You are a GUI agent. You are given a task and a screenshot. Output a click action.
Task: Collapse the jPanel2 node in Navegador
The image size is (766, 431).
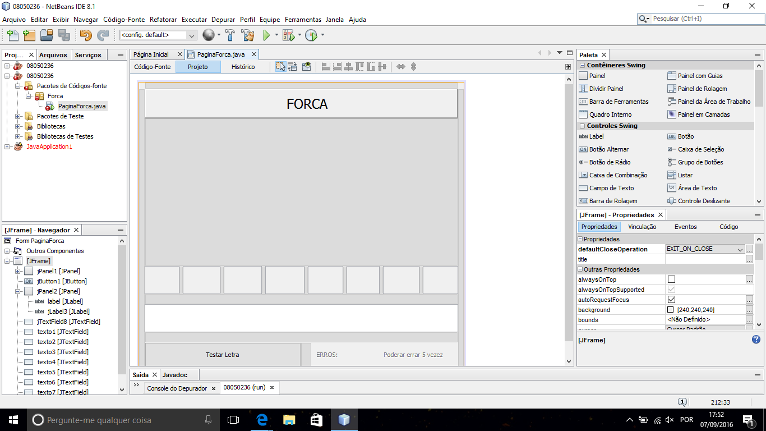pyautogui.click(x=18, y=291)
